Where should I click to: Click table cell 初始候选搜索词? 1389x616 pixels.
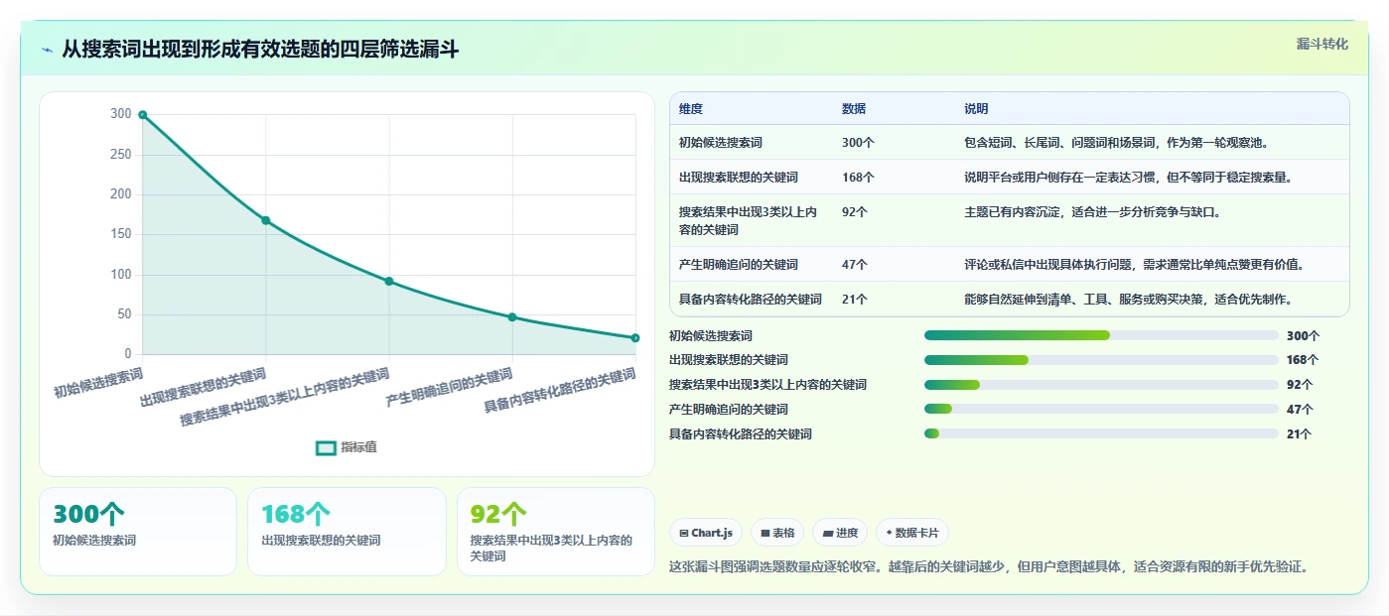[x=721, y=143]
